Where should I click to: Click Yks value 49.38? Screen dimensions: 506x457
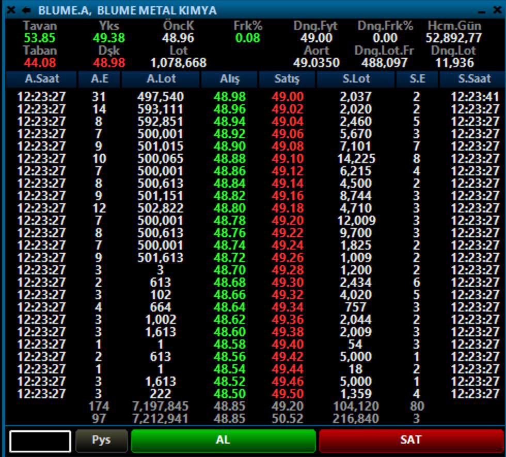109,38
